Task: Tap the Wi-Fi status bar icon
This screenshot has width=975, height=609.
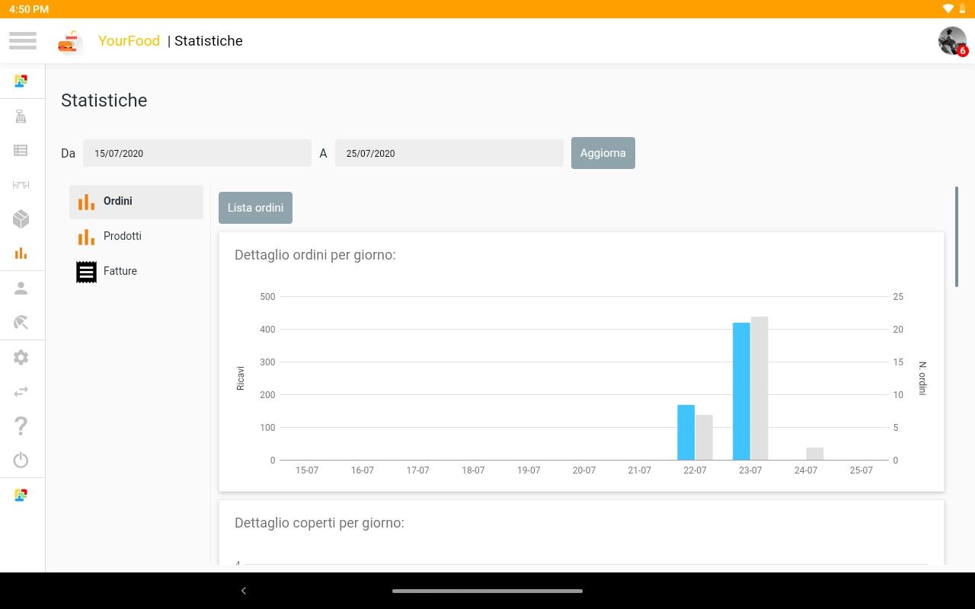Action: click(x=948, y=9)
